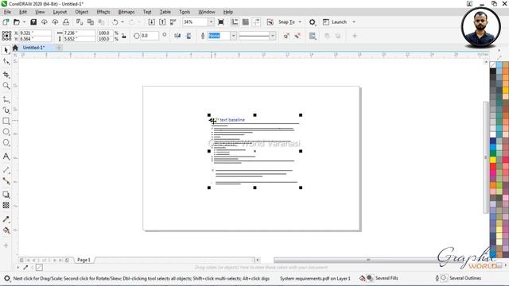Click the Import icon

[151, 22]
